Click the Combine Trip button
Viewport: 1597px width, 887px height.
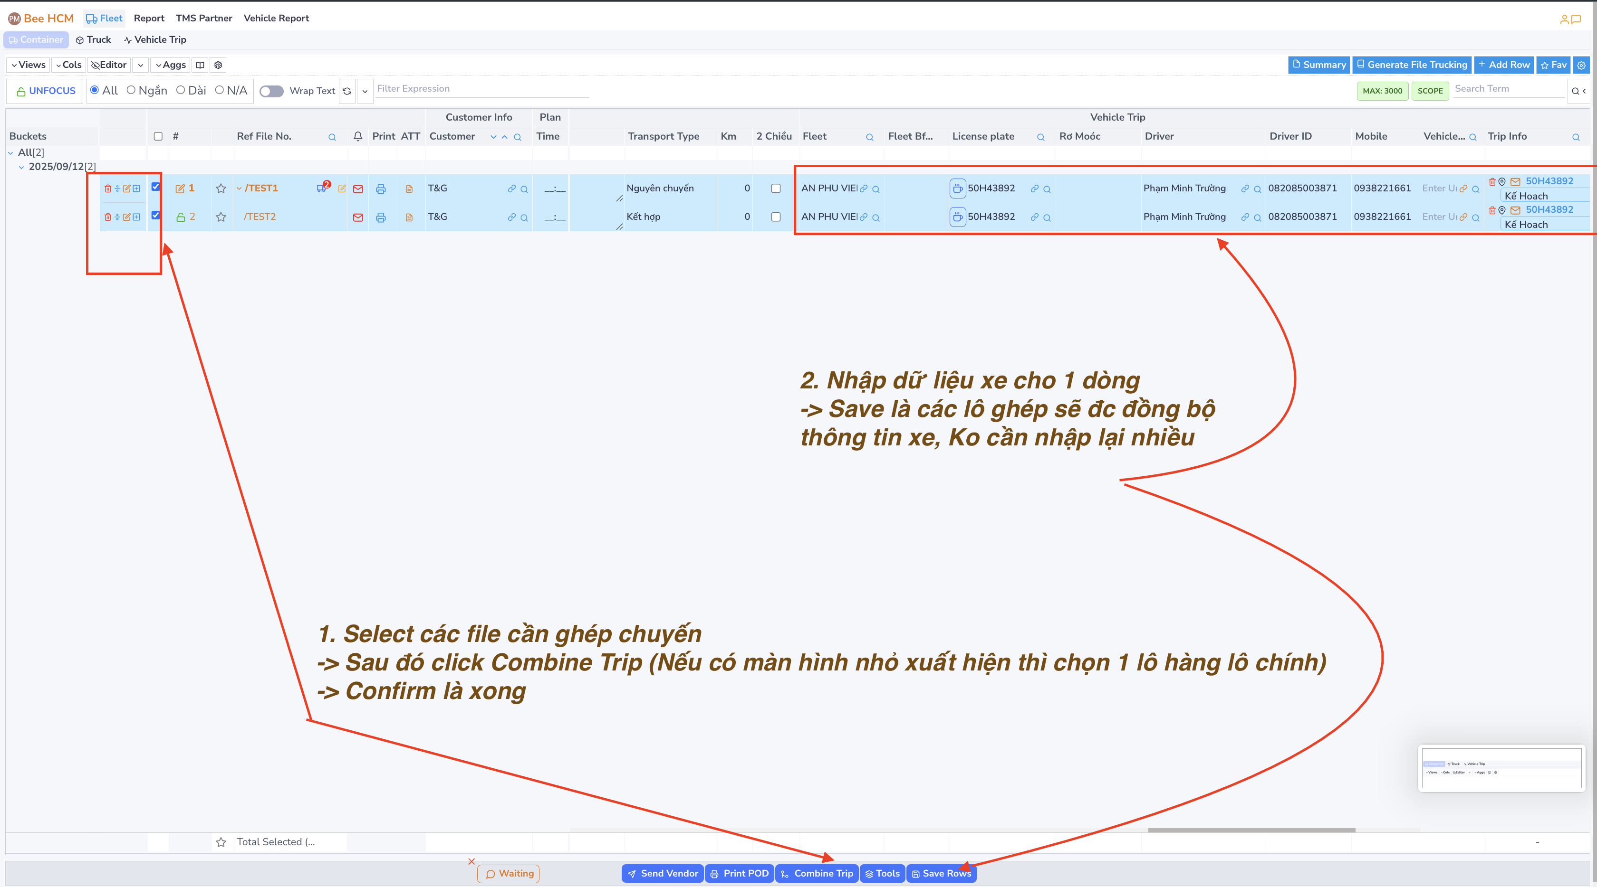(x=817, y=873)
